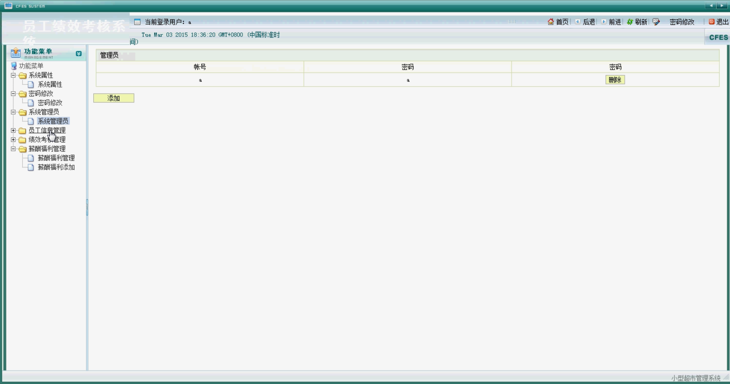Click the 功能菜单 header management icon
This screenshot has width=730, height=384.
(x=16, y=53)
